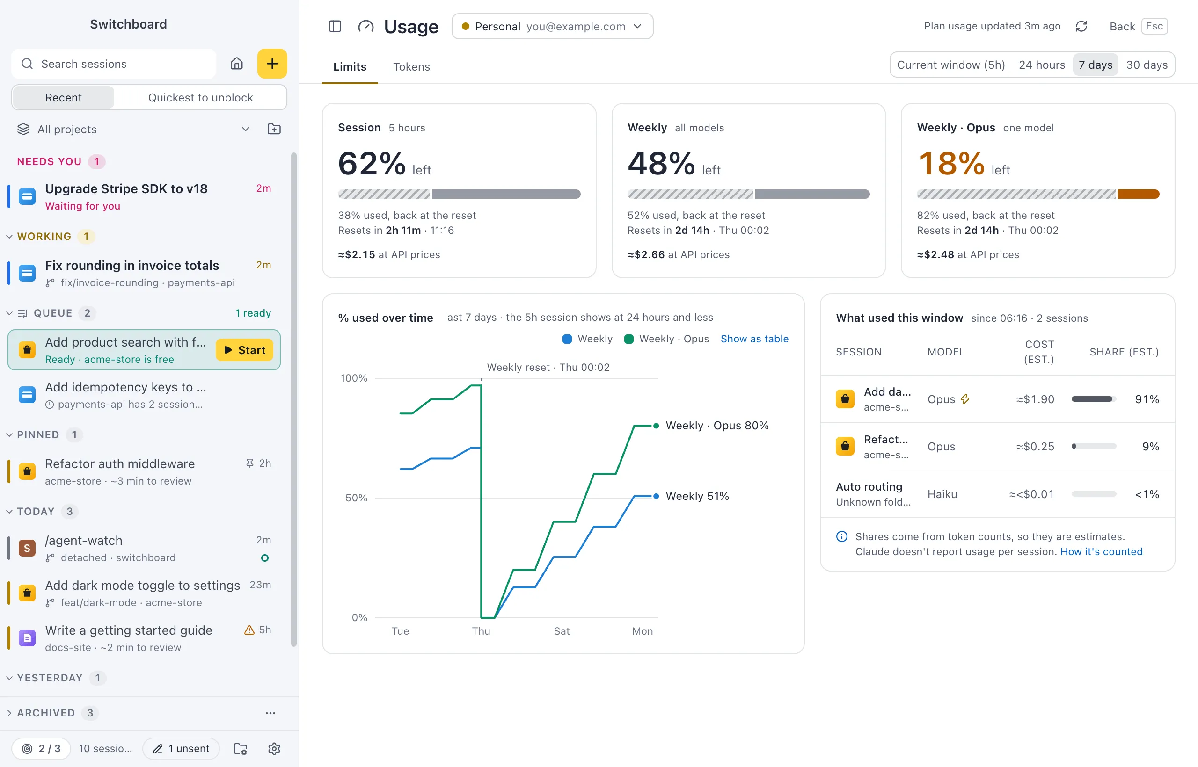Toggle the sidebar panel icon next to Usage
The height and width of the screenshot is (767, 1198).
335,26
